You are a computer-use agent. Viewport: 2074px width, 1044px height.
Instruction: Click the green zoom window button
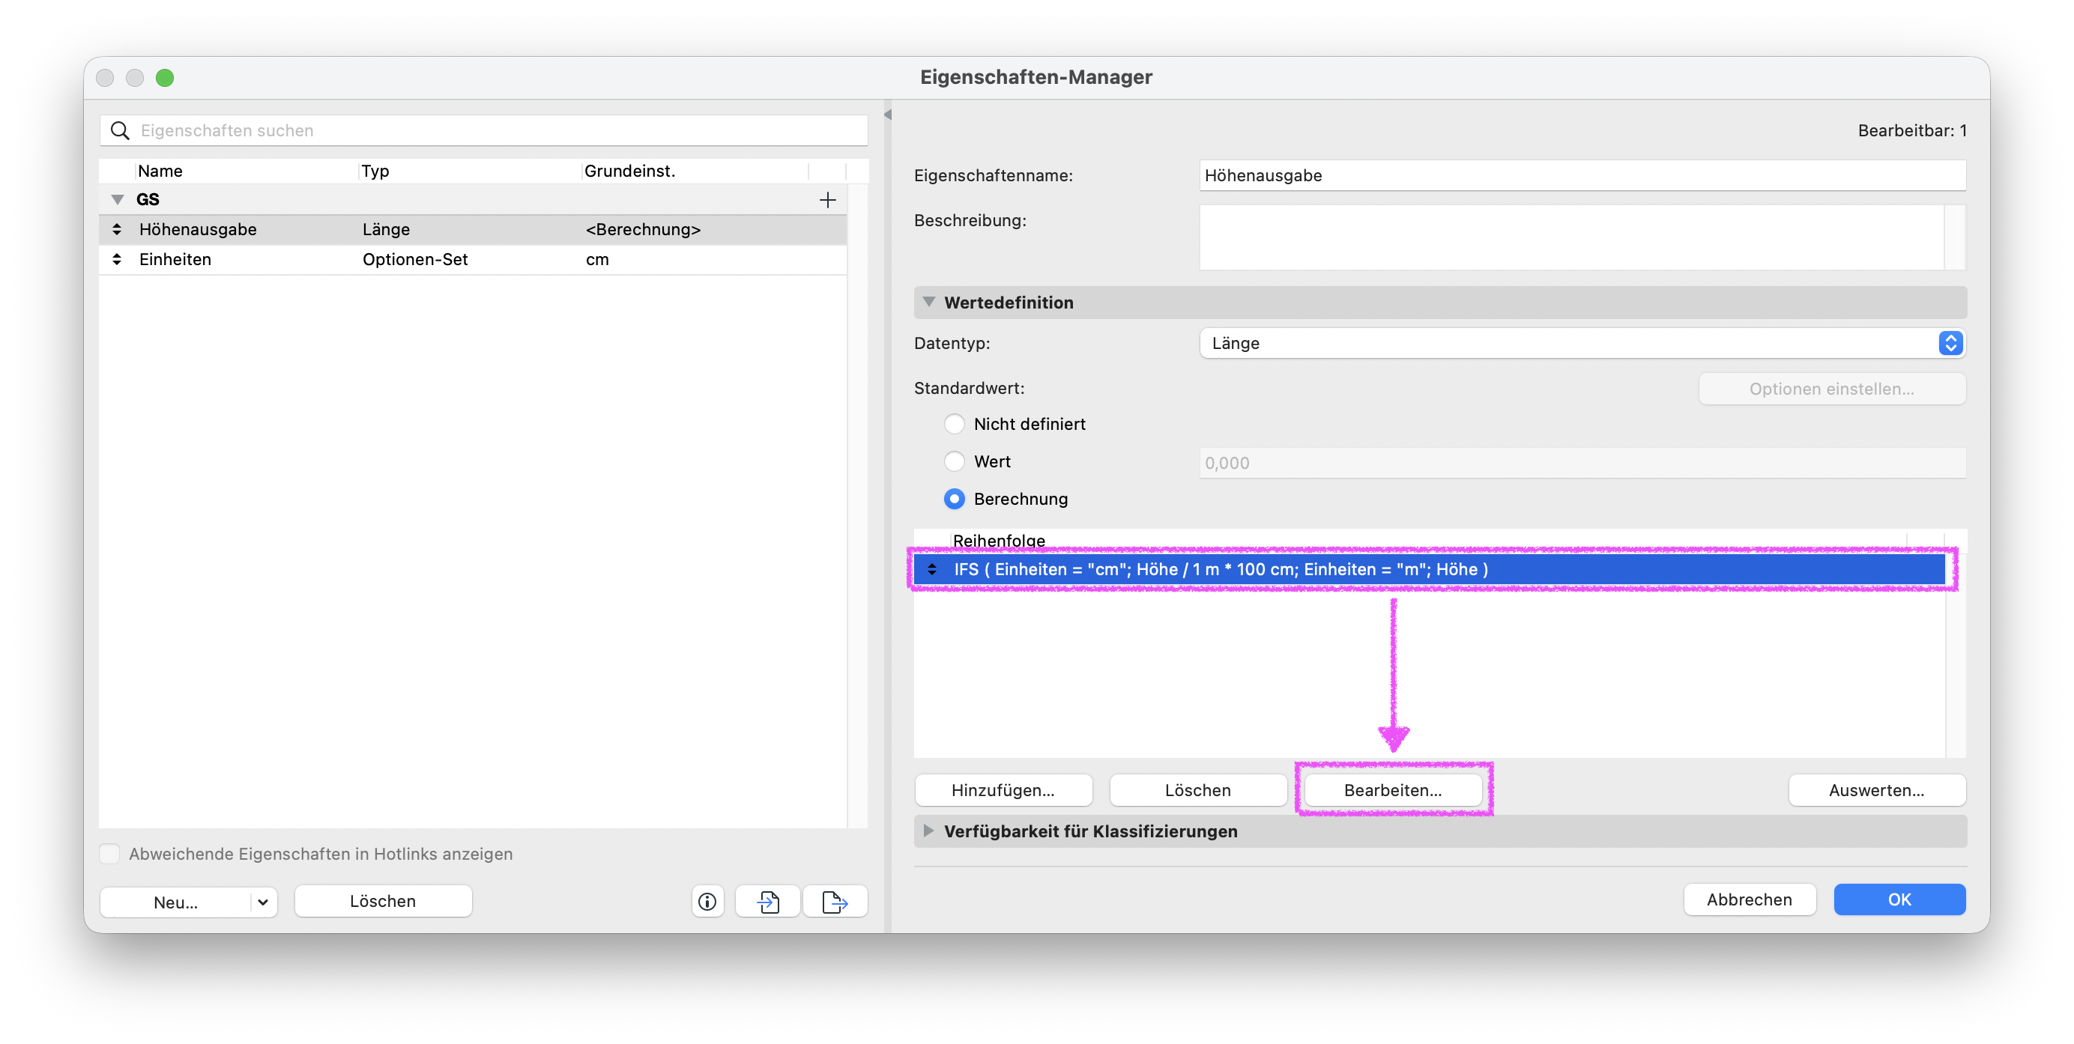pos(165,77)
